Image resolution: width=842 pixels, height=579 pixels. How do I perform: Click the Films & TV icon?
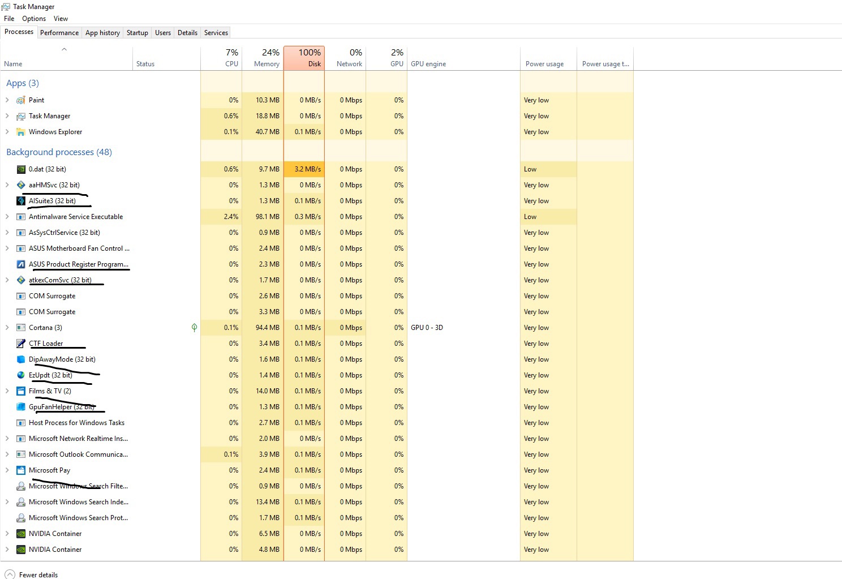21,391
